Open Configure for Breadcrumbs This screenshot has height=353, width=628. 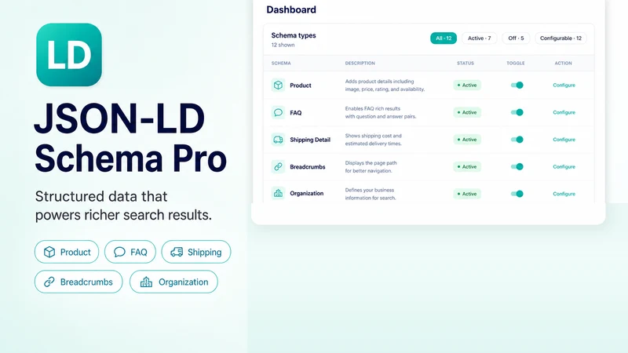click(564, 167)
